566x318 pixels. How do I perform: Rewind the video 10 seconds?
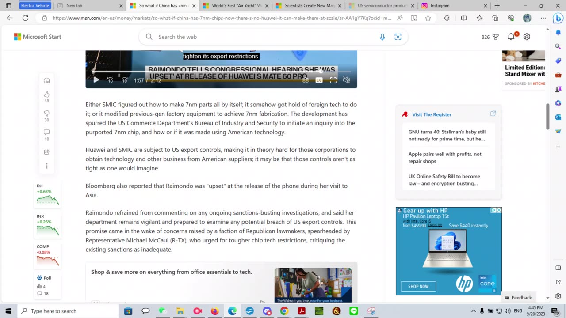point(110,80)
